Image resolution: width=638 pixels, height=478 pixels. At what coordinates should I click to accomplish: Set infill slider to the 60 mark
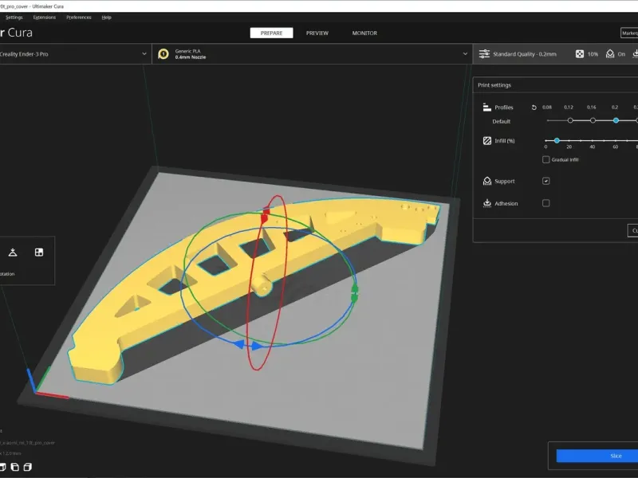(x=616, y=141)
